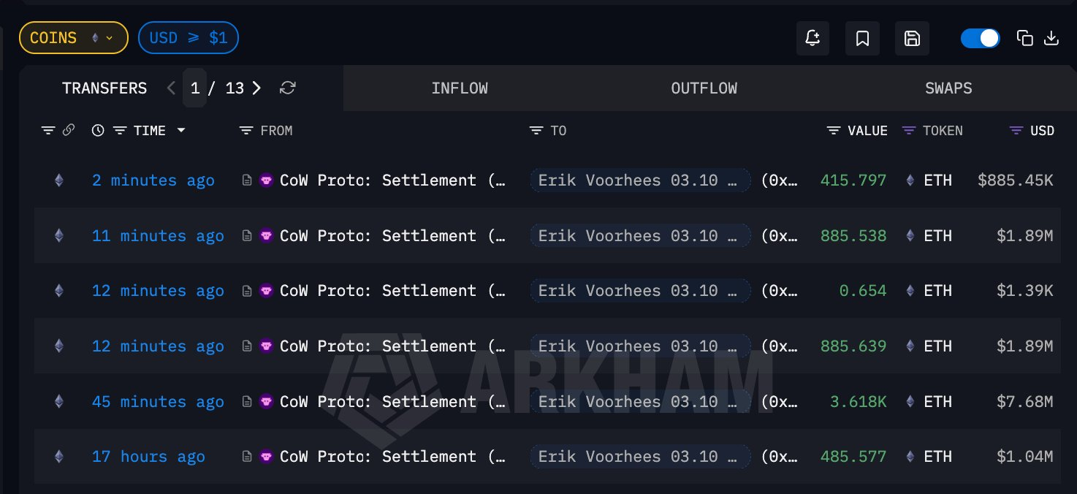
Task: Click the link chain column icon
Action: (69, 131)
